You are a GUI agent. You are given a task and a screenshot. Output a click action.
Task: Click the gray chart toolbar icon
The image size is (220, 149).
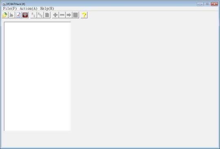11,15
